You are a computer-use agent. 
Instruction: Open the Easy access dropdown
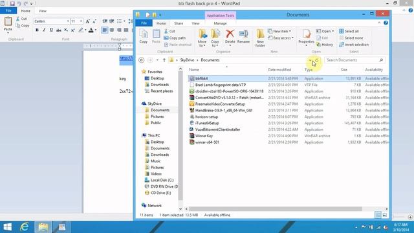click(281, 38)
